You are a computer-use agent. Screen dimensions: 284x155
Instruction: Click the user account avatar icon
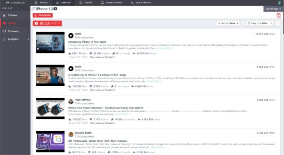(279, 3)
